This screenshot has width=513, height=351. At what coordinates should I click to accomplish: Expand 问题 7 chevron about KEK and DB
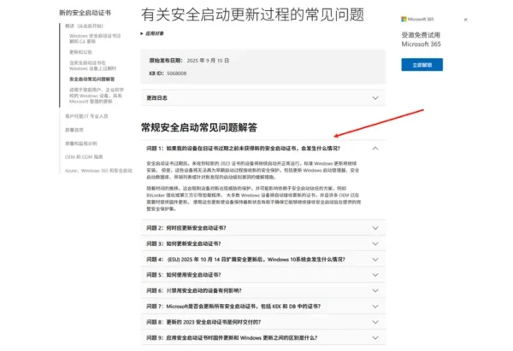375,307
